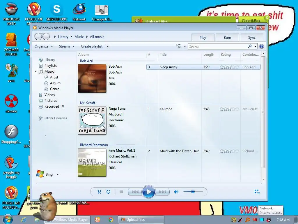The width and height of the screenshot is (298, 224).
Task: Click Create playlist button
Action: (x=92, y=46)
